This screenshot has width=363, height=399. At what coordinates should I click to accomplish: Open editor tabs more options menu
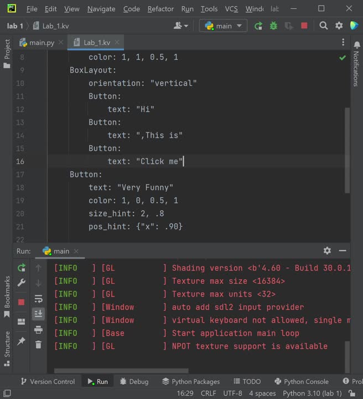[x=344, y=43]
